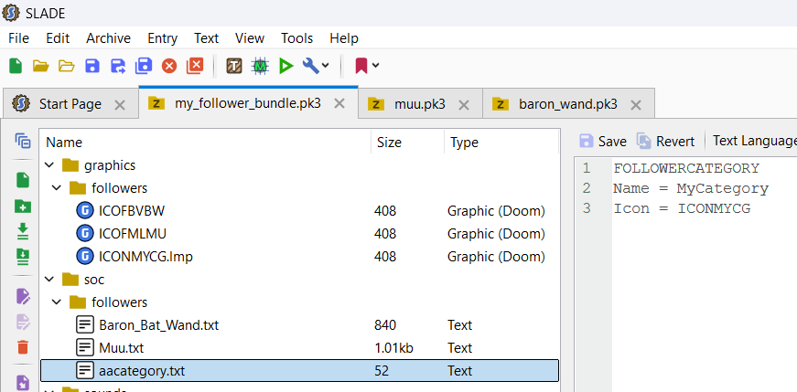Click Revert in text editor
Viewport: 797px width, 392px height.
click(666, 141)
